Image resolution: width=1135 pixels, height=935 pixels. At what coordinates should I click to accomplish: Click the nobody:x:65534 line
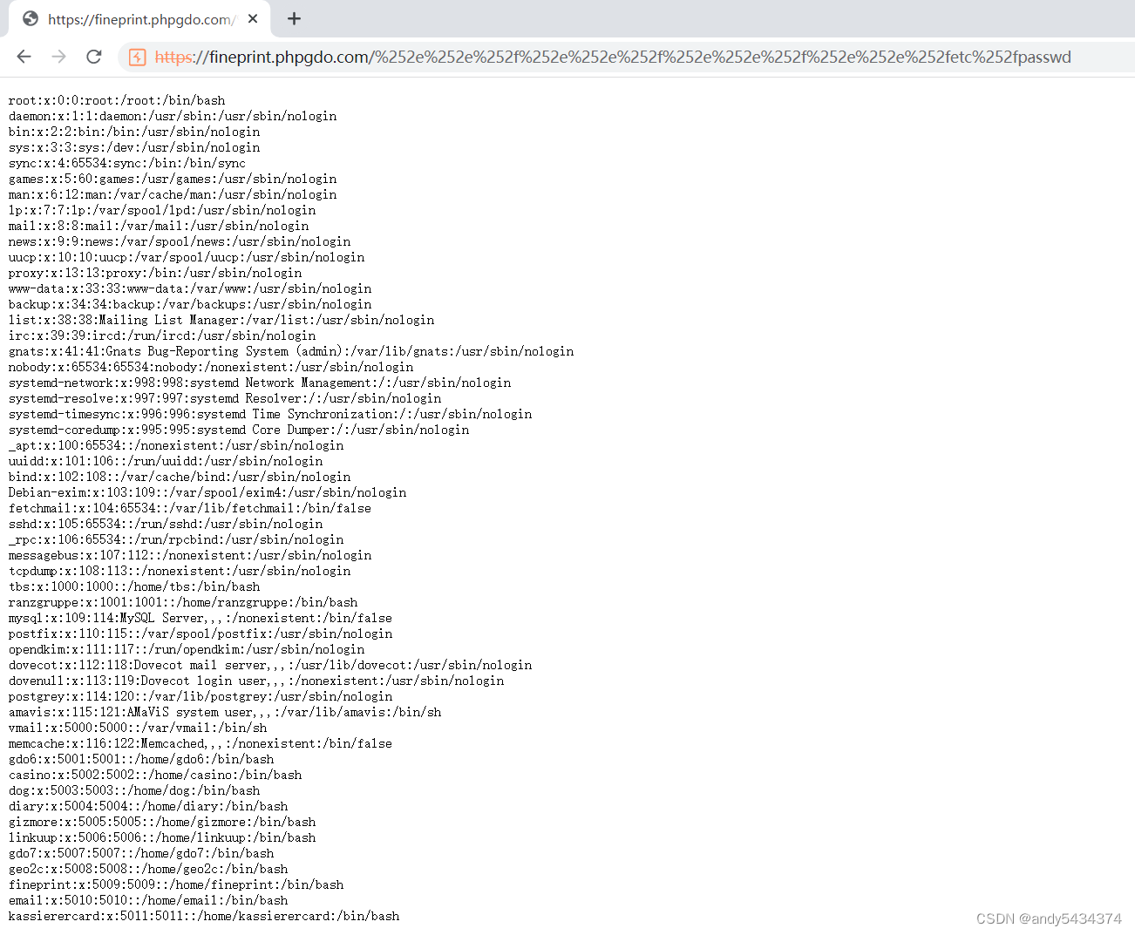coord(211,367)
